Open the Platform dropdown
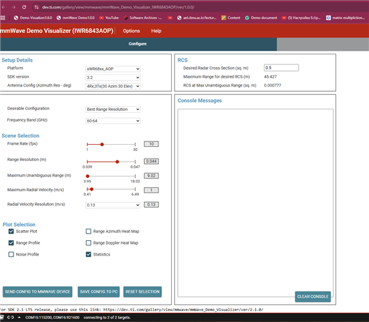 [x=113, y=68]
